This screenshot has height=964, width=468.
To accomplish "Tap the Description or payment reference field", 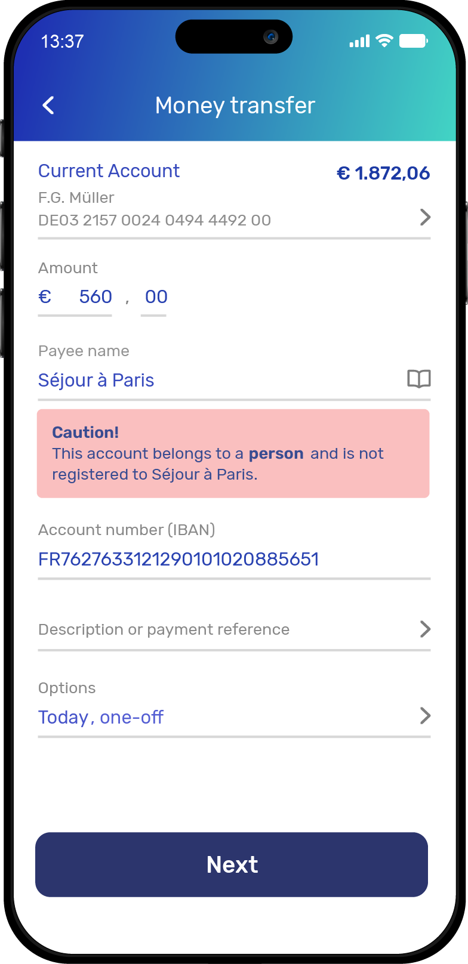I will click(x=234, y=629).
